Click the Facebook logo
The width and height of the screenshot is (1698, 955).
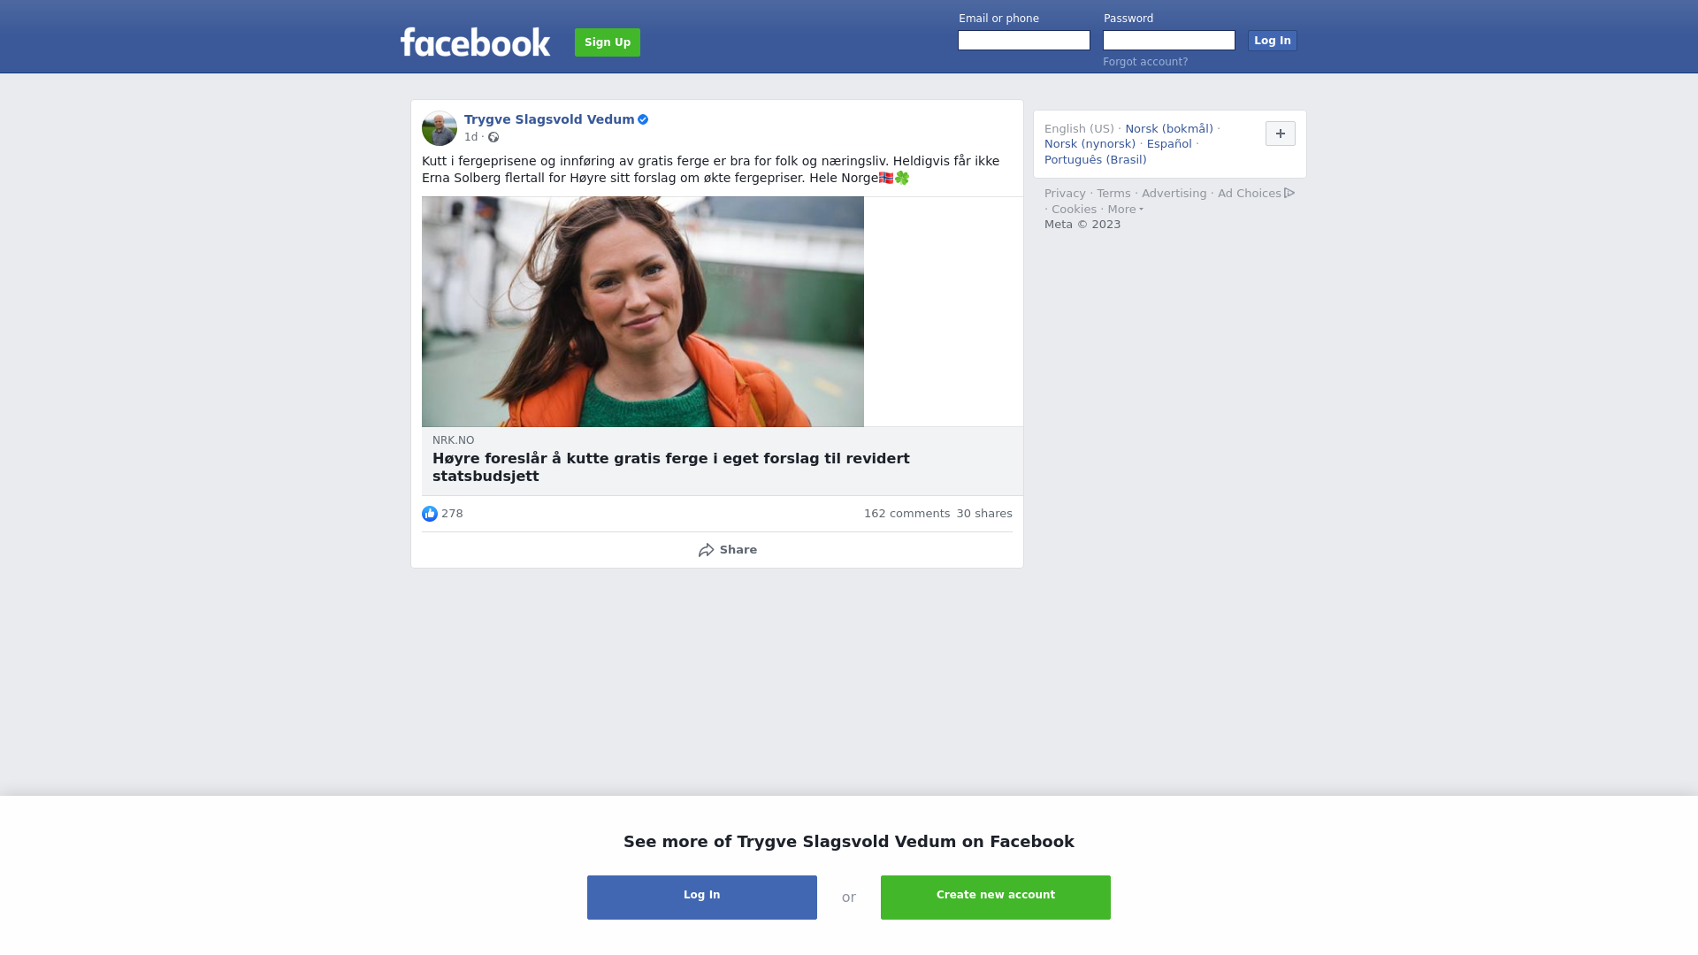coord(475,42)
